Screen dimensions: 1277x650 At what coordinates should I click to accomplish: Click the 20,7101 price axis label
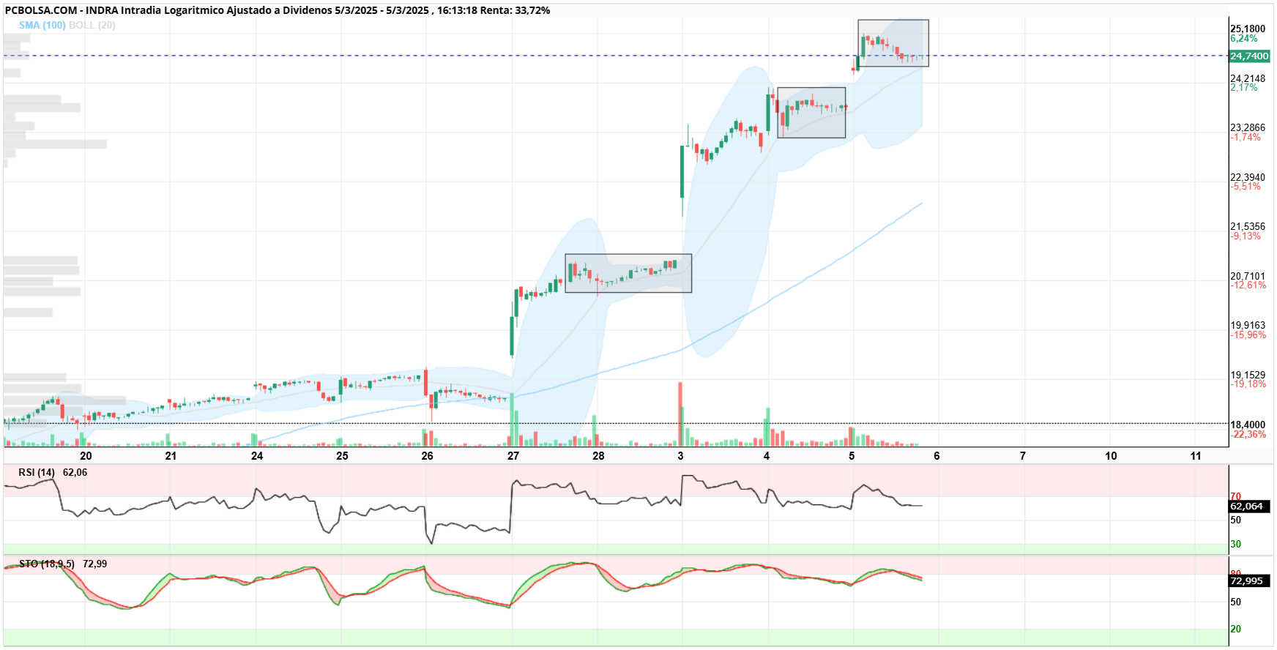[x=1248, y=276]
